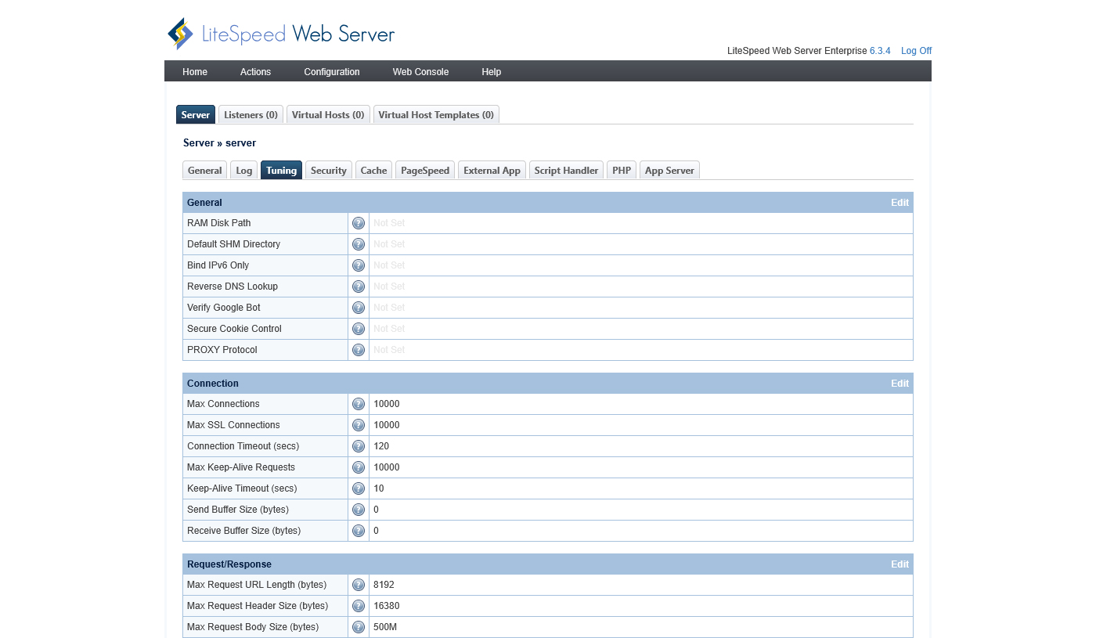Click help icon beside Verify Google Bot
The width and height of the screenshot is (1096, 638).
tap(359, 308)
